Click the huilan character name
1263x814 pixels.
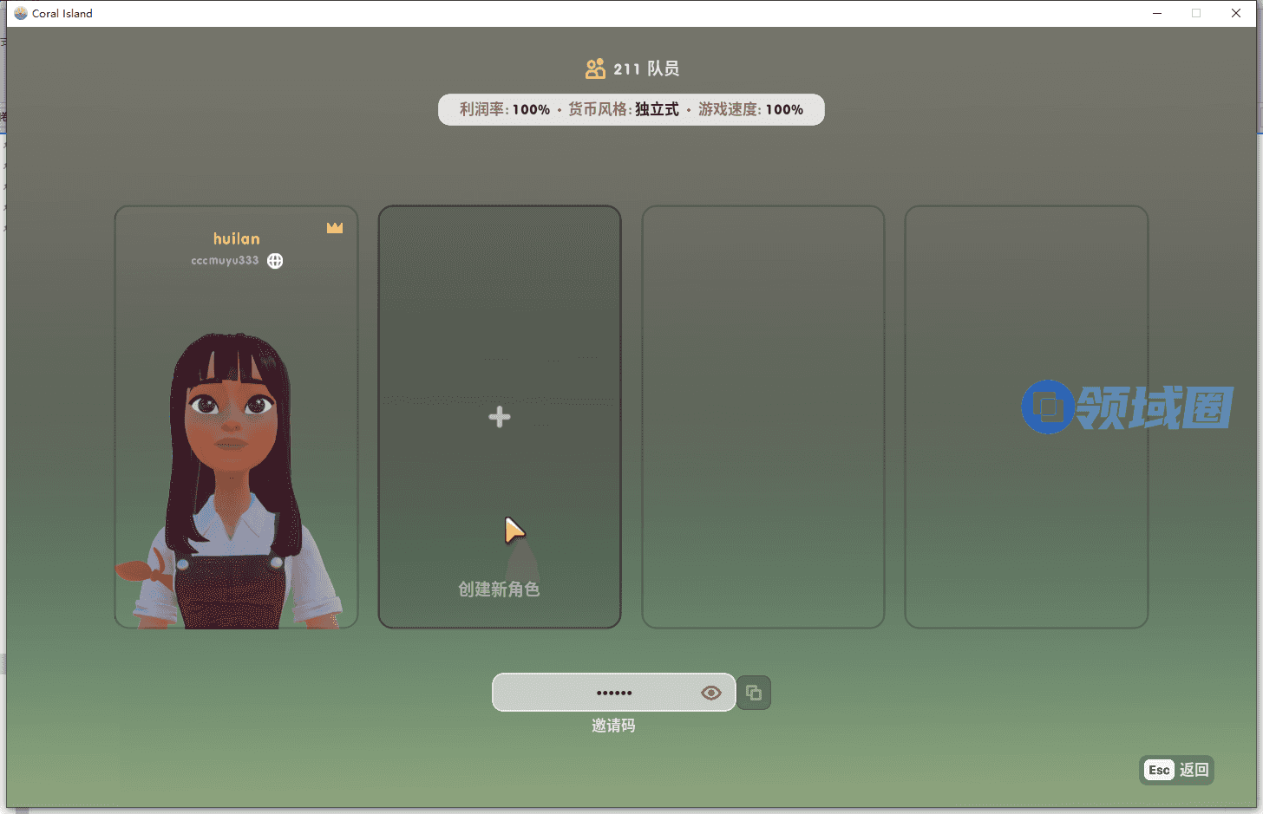[x=237, y=239]
